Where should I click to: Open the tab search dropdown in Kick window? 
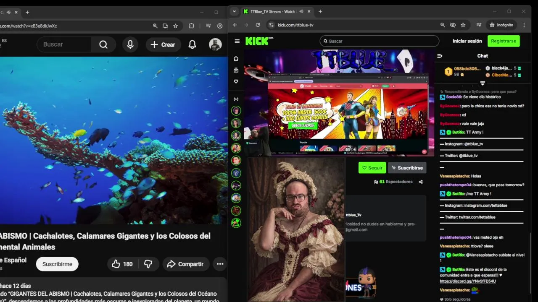235,12
